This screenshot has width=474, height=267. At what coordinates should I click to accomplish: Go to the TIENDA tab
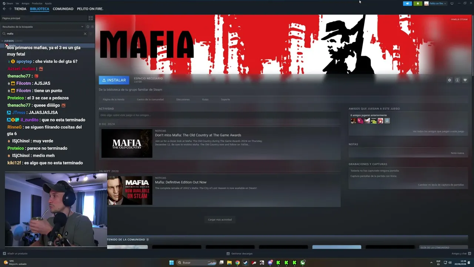(x=20, y=9)
